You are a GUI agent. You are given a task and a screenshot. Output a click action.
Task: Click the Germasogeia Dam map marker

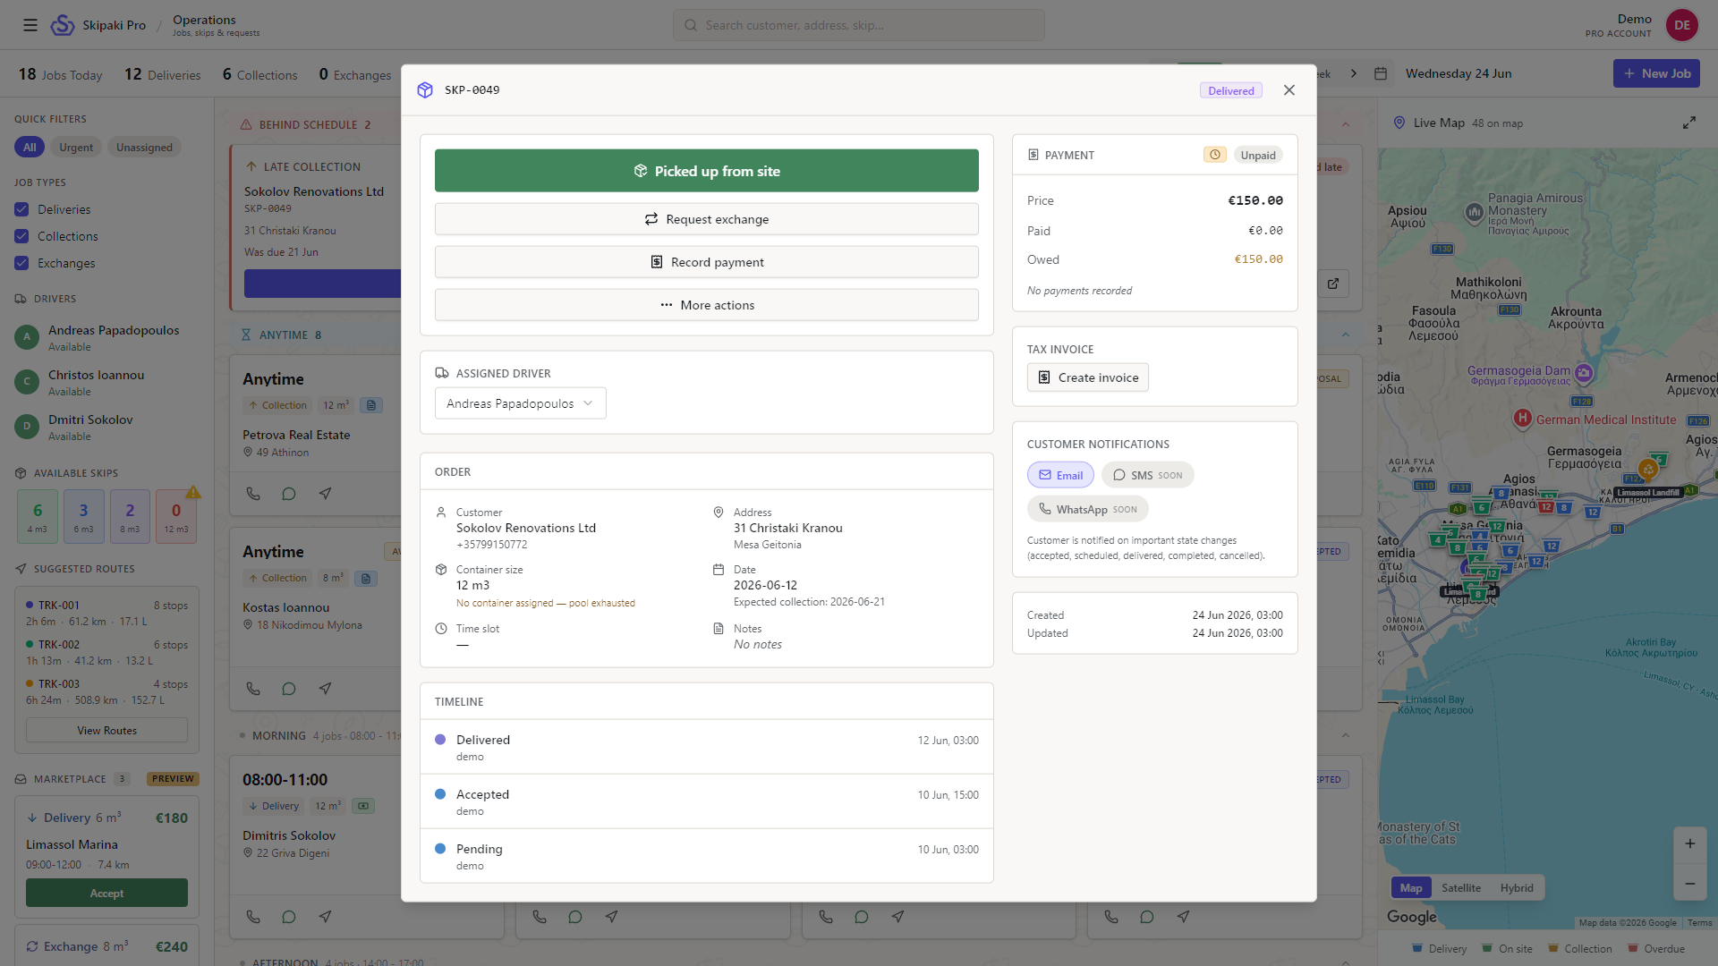[x=1584, y=372]
